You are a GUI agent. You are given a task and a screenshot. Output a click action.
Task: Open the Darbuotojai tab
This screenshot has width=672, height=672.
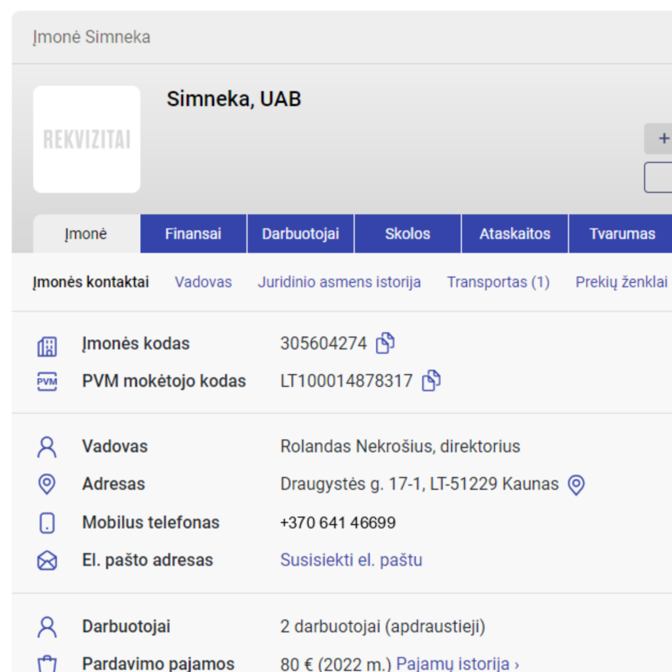pos(301,234)
